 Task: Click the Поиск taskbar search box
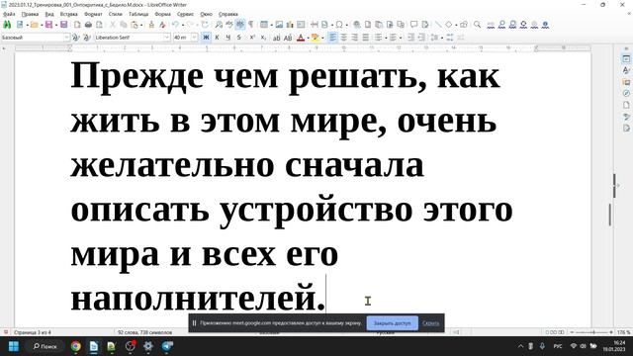click(45, 346)
